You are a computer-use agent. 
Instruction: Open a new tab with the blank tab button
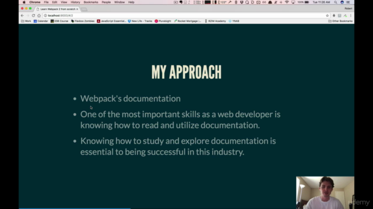[84, 9]
